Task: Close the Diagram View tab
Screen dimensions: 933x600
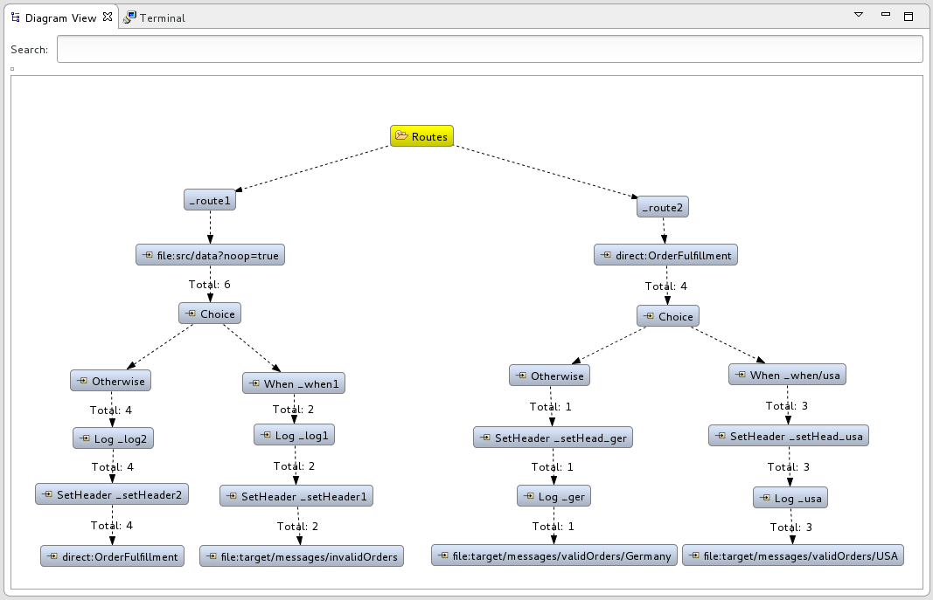Action: coord(108,17)
